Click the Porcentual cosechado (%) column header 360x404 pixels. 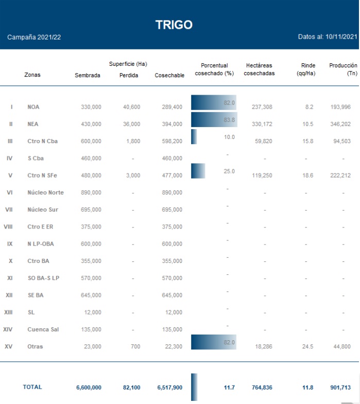coord(214,69)
